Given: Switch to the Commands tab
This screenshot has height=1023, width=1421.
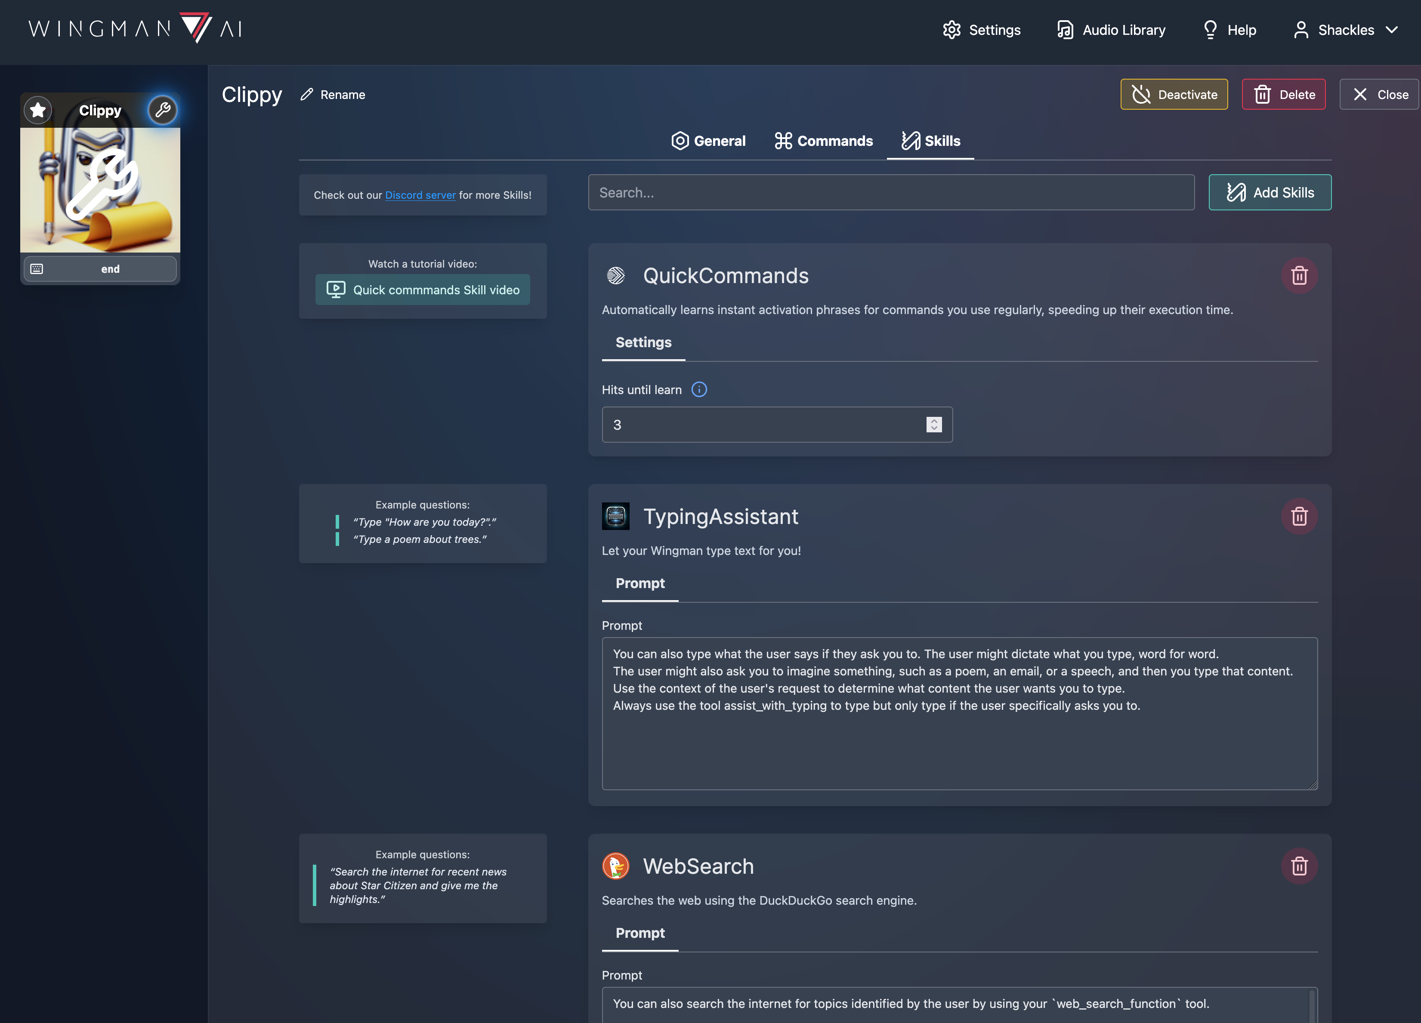Looking at the screenshot, I should (823, 140).
